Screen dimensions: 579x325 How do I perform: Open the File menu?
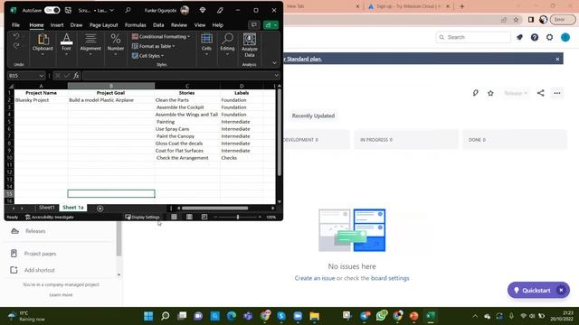point(15,25)
